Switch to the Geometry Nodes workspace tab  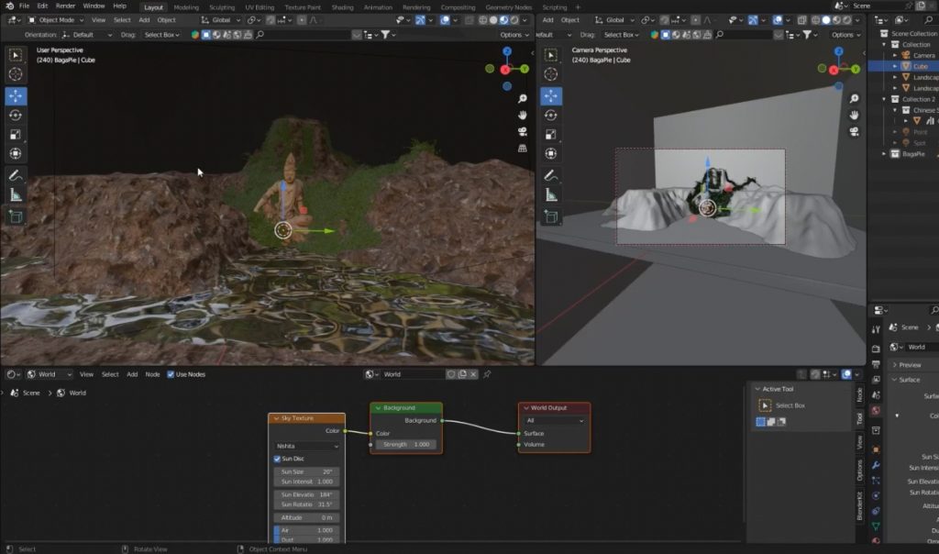coord(508,7)
